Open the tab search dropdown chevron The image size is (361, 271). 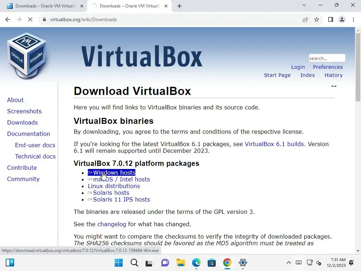(304, 5)
